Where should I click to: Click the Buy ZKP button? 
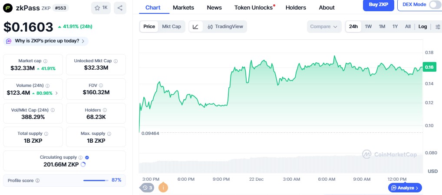[379, 5]
